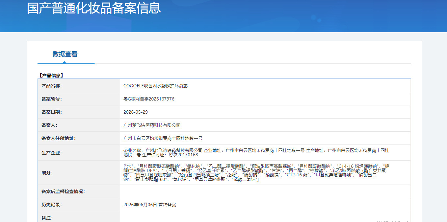
Task: Select the address in the 备案人住所地址 row
Action: [x=163, y=138]
